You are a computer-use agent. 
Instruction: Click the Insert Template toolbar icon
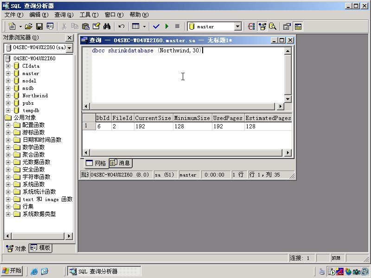[x=50, y=26]
